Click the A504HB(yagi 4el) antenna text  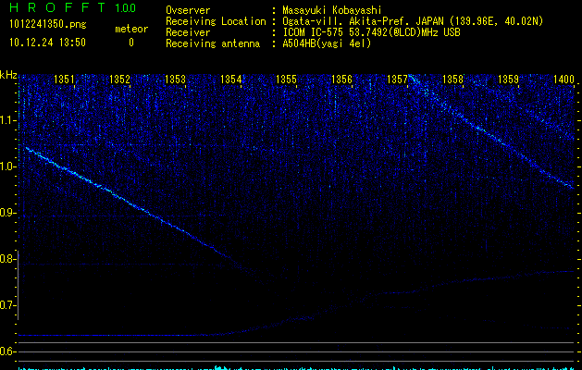(327, 43)
